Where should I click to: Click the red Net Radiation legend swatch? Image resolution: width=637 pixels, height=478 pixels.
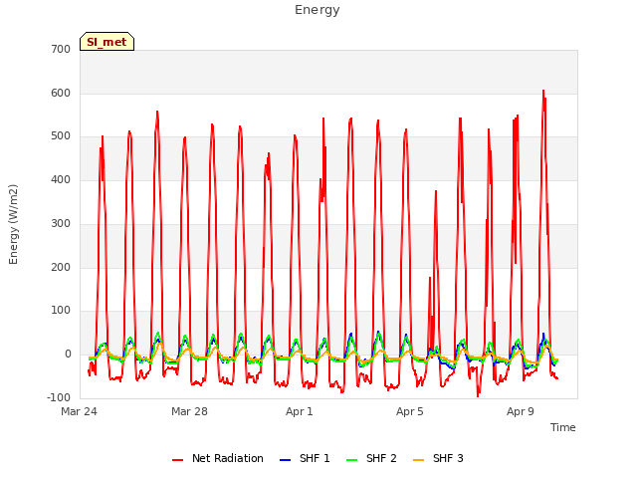pyautogui.click(x=177, y=460)
